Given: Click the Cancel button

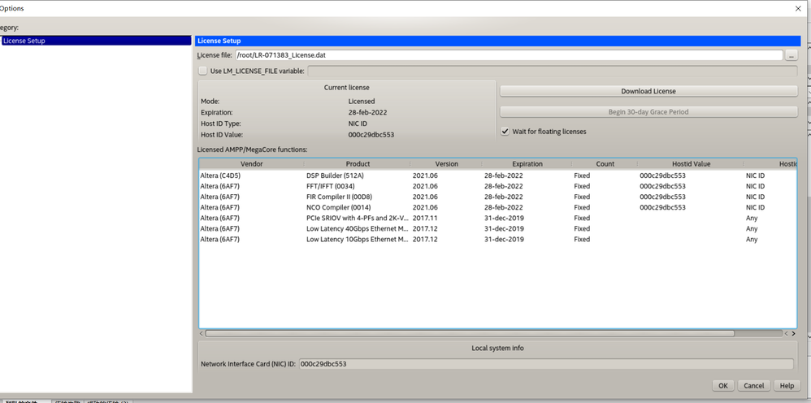Looking at the screenshot, I should click(x=753, y=385).
